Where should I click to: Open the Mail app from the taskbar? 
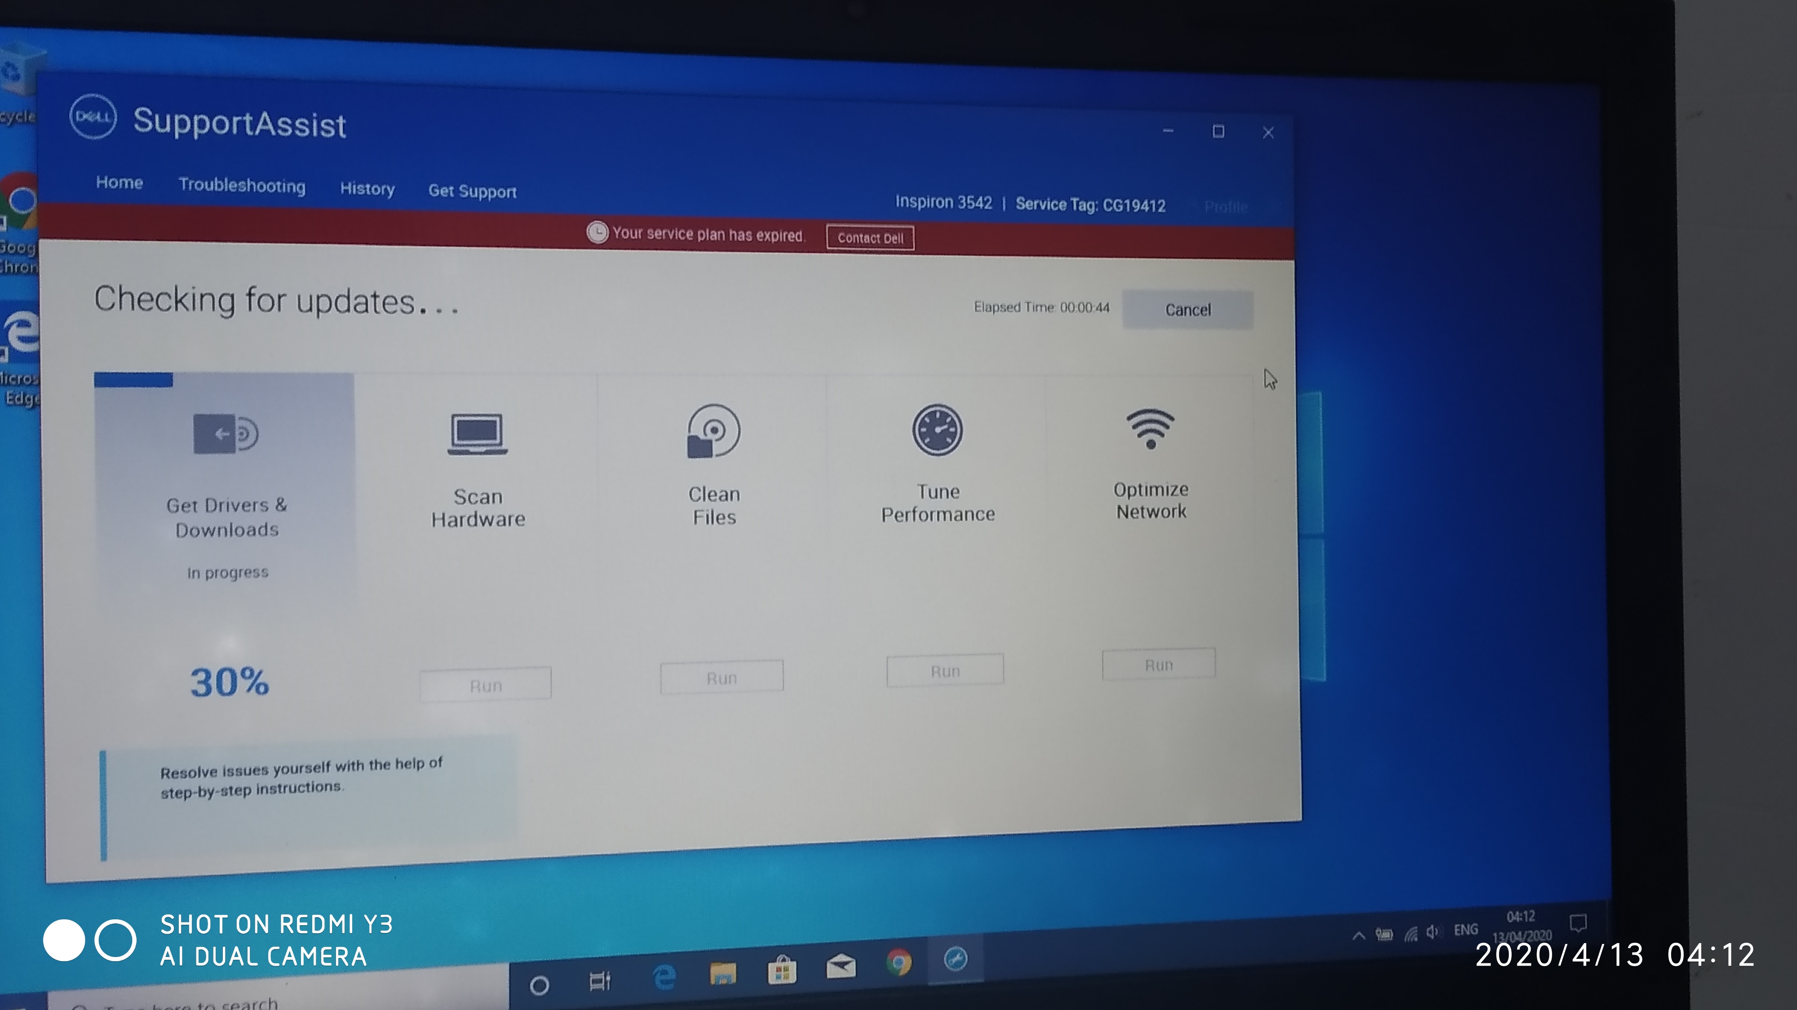(x=841, y=966)
